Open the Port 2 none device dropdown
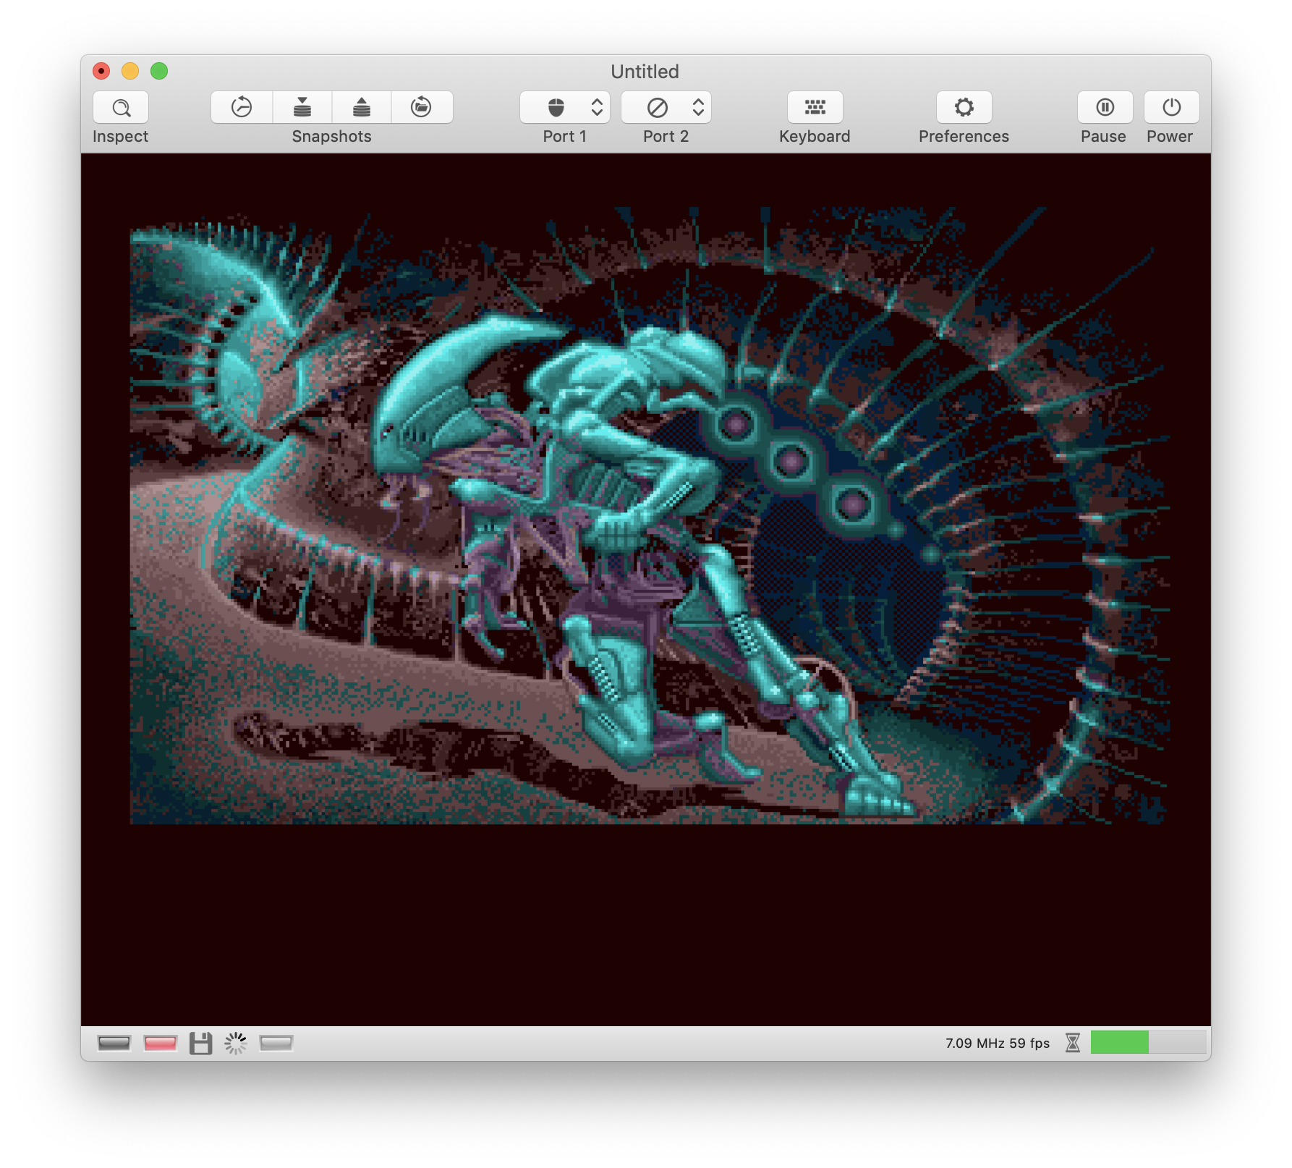Viewport: 1292px width, 1168px height. click(x=666, y=107)
